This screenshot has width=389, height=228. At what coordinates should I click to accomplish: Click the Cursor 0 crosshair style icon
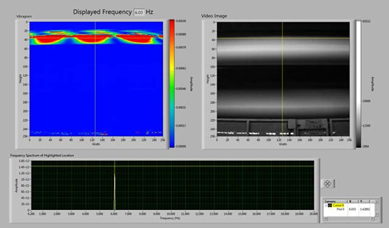[329, 206]
